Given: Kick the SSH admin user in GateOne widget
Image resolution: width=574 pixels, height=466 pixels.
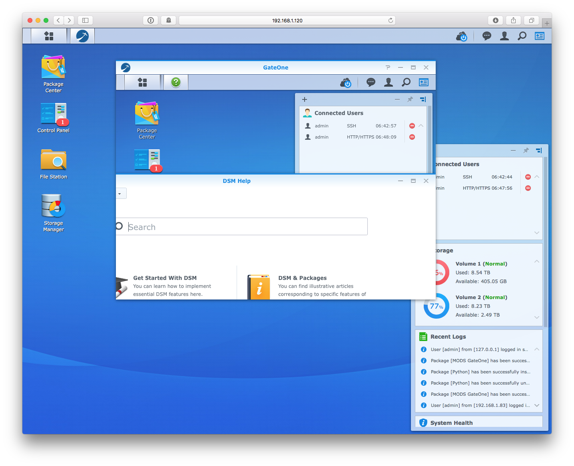Looking at the screenshot, I should point(412,126).
